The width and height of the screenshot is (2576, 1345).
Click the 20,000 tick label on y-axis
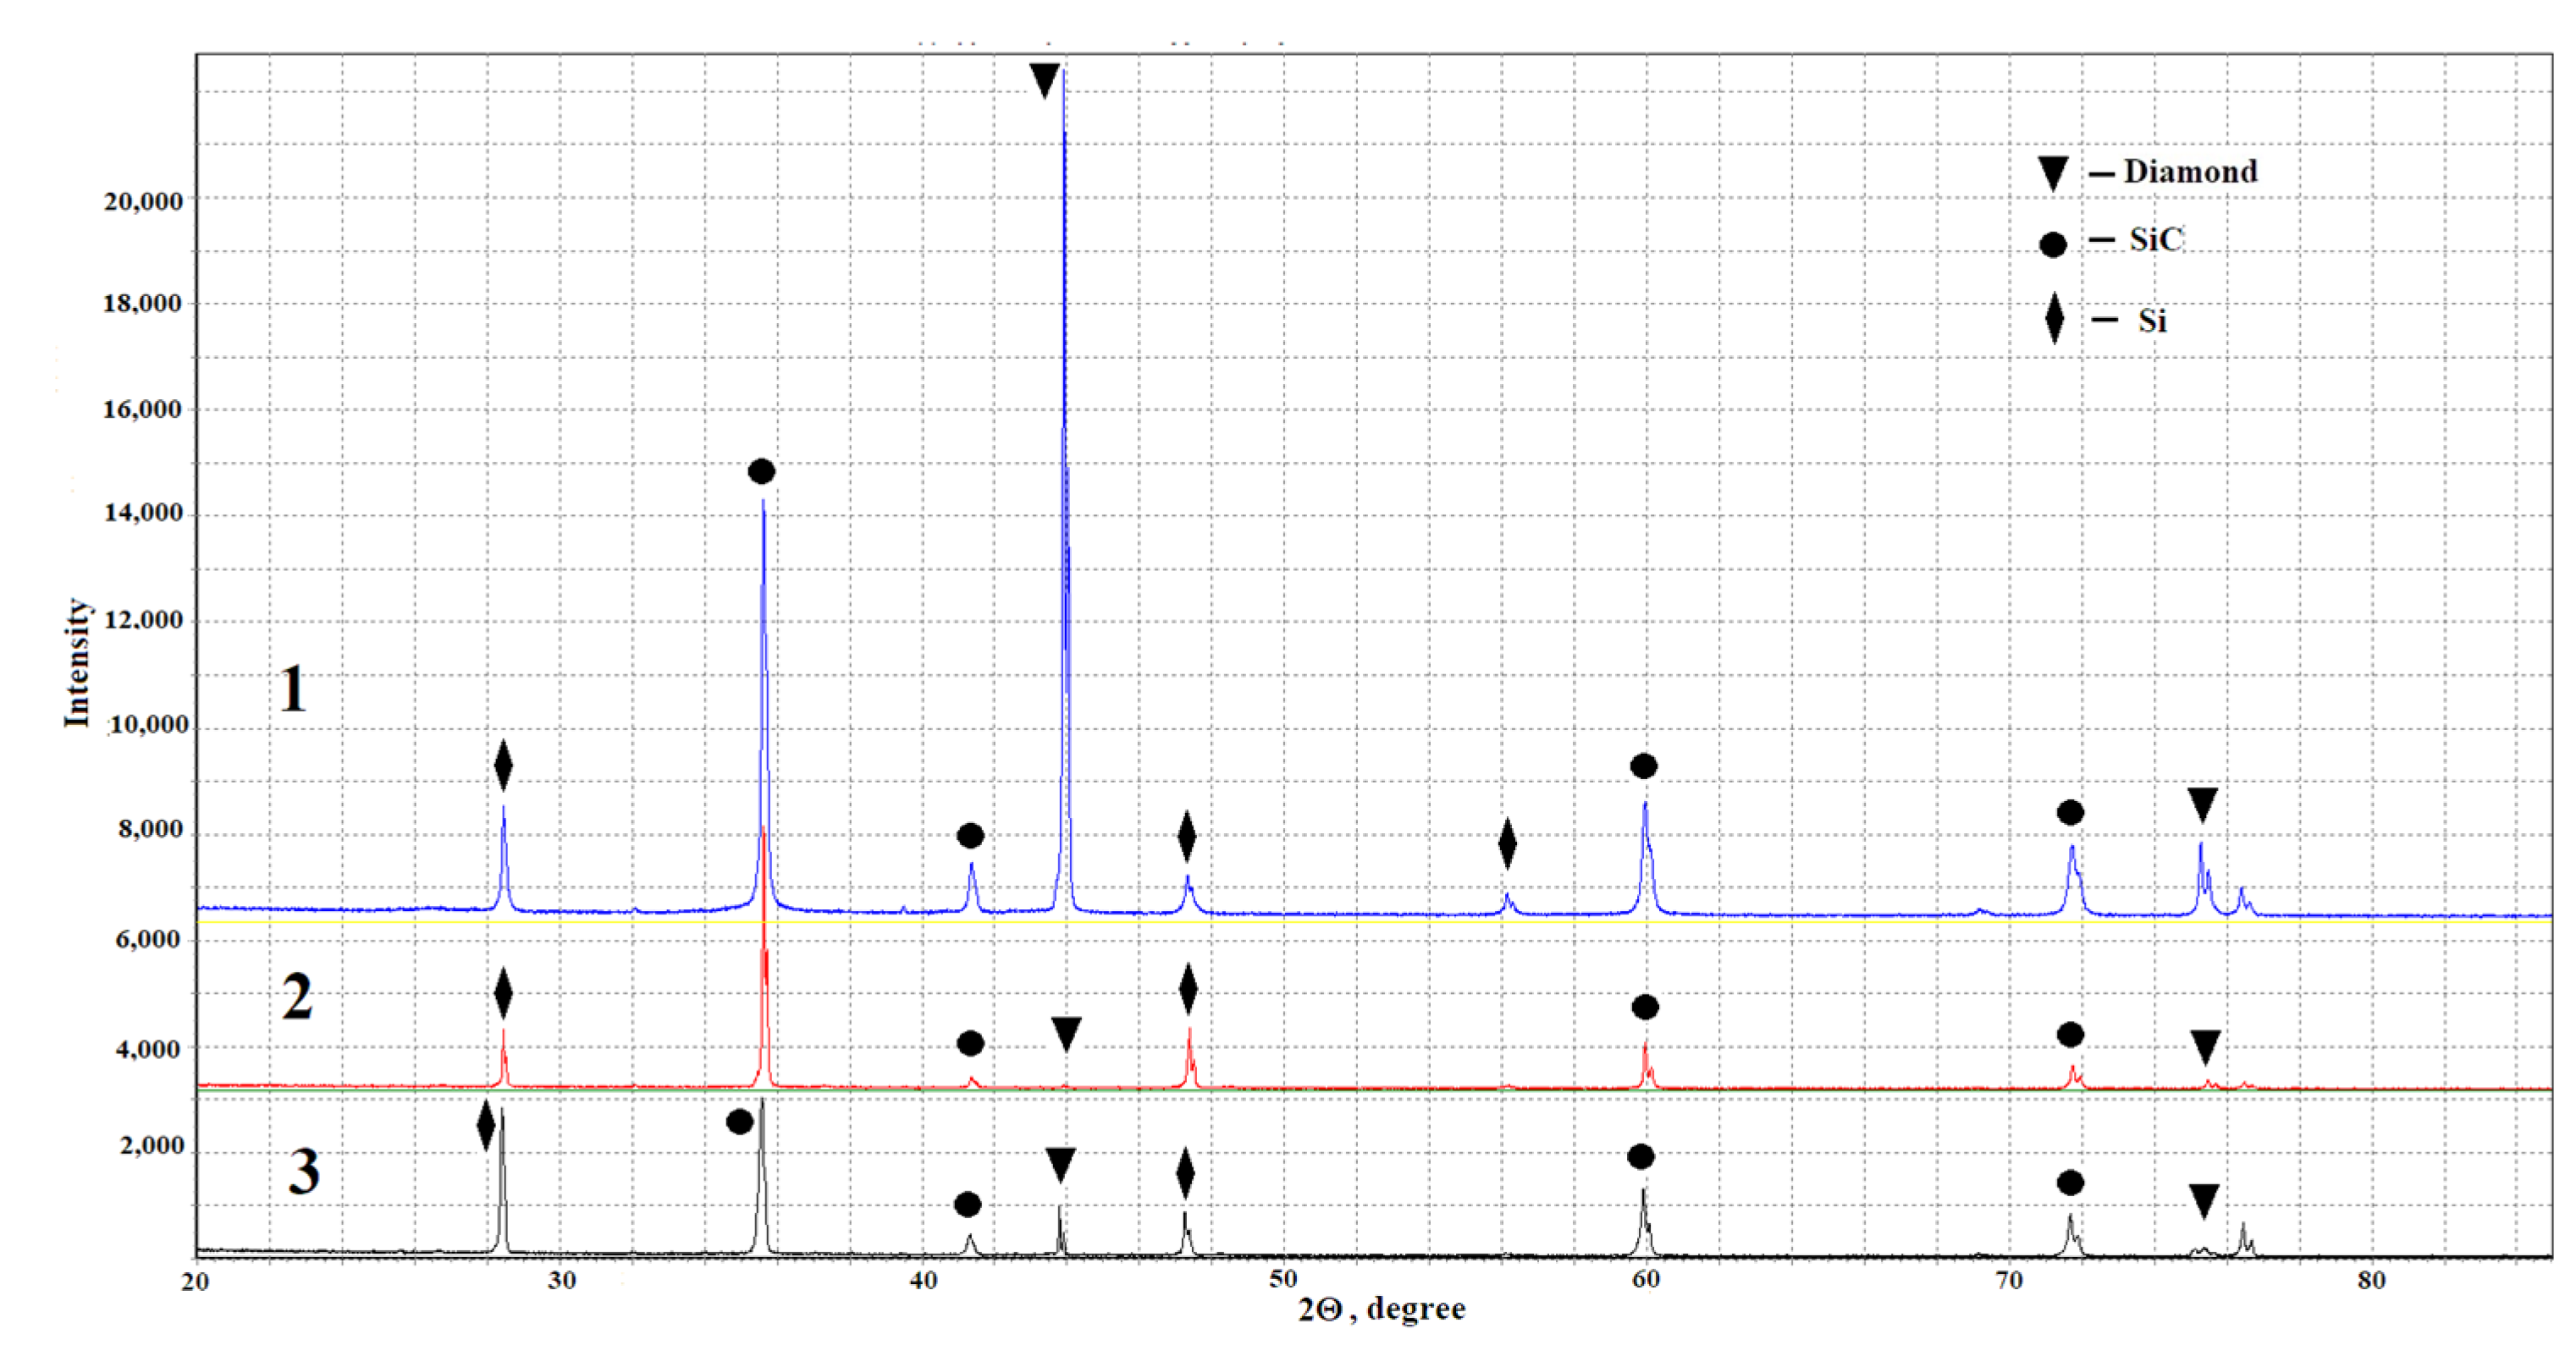[143, 200]
